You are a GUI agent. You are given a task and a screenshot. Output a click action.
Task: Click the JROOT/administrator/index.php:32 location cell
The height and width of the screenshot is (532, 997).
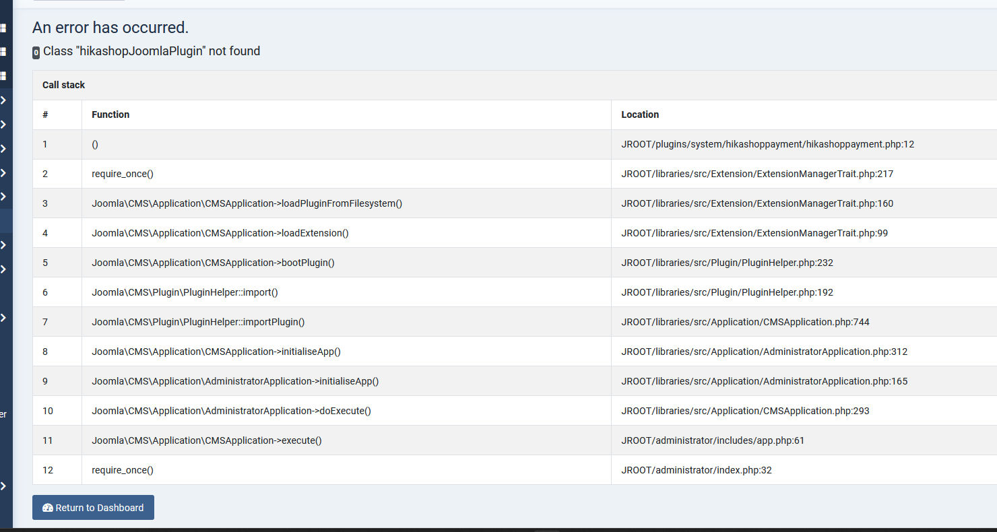[x=697, y=470]
